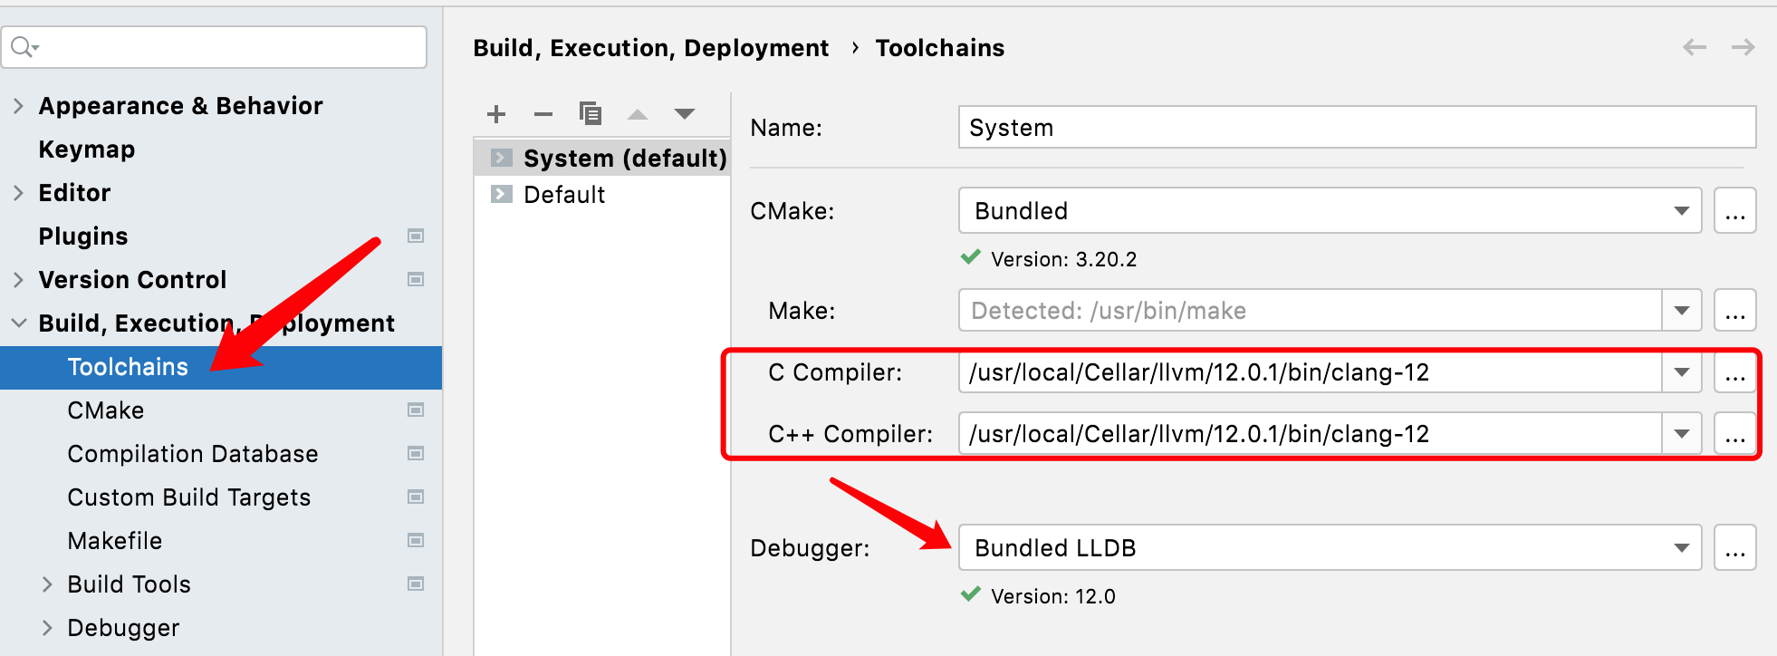1777x656 pixels.
Task: Browse for Debugger with ellipsis button
Action: tap(1735, 547)
